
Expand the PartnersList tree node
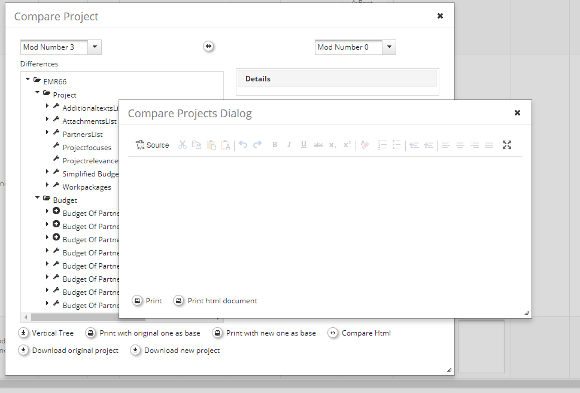coord(47,132)
